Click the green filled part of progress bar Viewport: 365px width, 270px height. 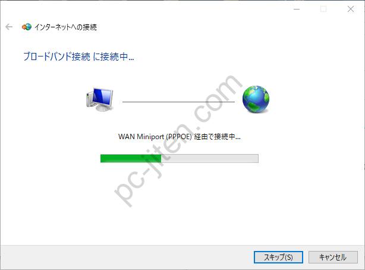click(131, 158)
